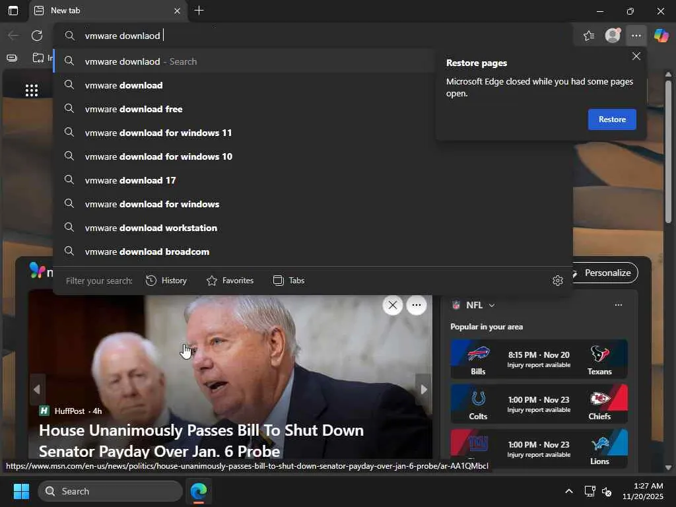This screenshot has width=676, height=507.
Task: Dismiss the Restore pages popup
Action: coord(636,56)
